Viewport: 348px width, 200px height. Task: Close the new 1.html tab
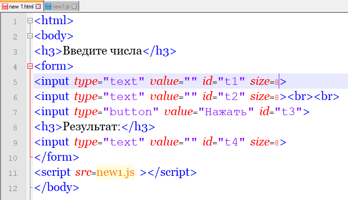coord(38,6)
